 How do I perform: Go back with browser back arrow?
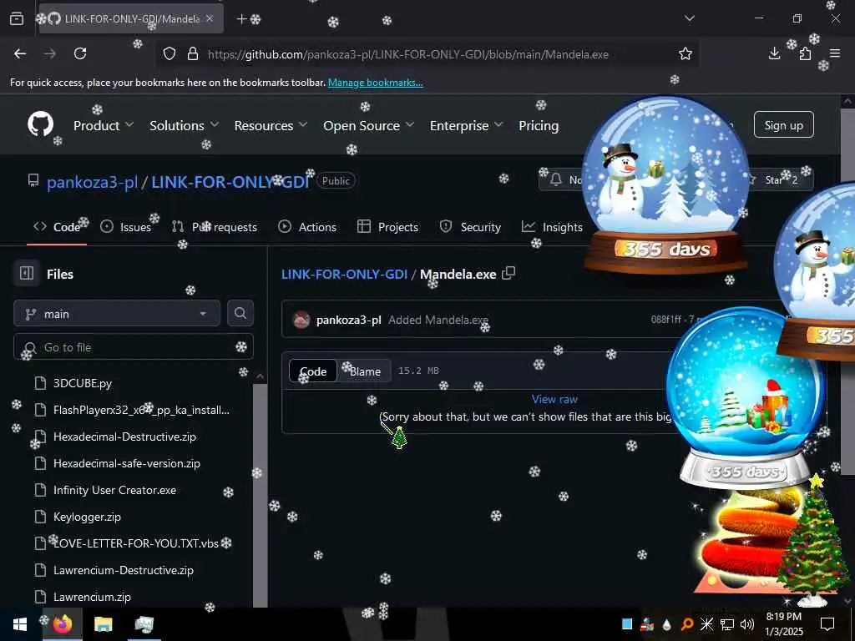click(x=20, y=53)
